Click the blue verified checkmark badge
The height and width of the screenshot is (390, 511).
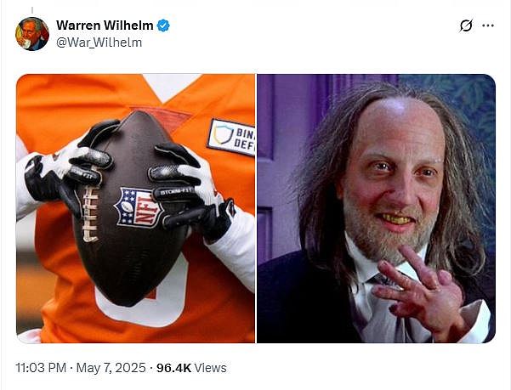[163, 25]
